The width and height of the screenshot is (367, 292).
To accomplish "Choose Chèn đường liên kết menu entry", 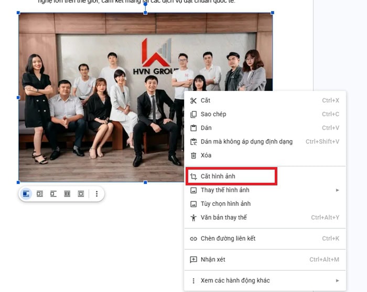I will [x=265, y=238].
